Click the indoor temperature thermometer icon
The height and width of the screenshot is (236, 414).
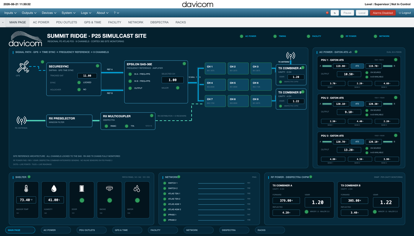pos(26,188)
